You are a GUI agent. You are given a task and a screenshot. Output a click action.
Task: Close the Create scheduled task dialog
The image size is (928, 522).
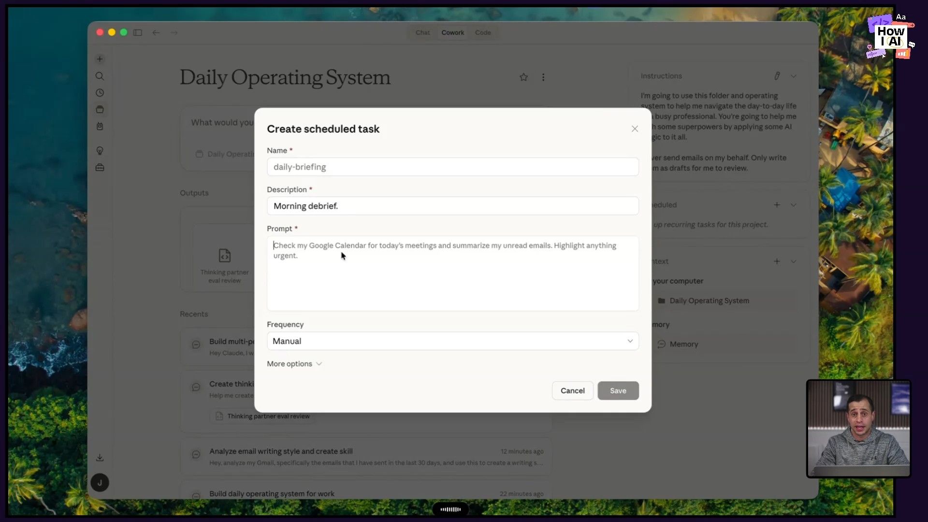pos(635,129)
